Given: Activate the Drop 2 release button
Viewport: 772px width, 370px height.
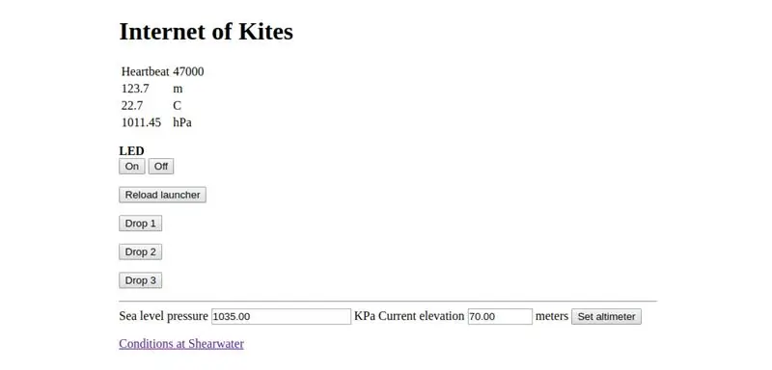Looking at the screenshot, I should pyautogui.click(x=140, y=251).
